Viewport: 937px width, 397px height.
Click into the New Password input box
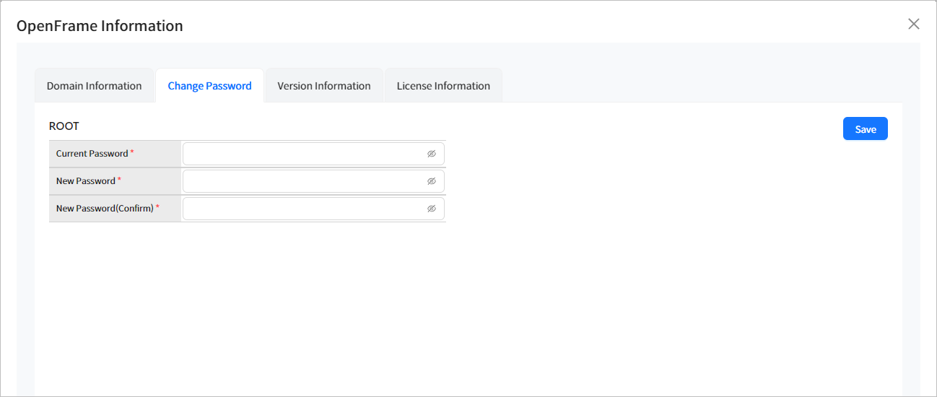tap(303, 181)
